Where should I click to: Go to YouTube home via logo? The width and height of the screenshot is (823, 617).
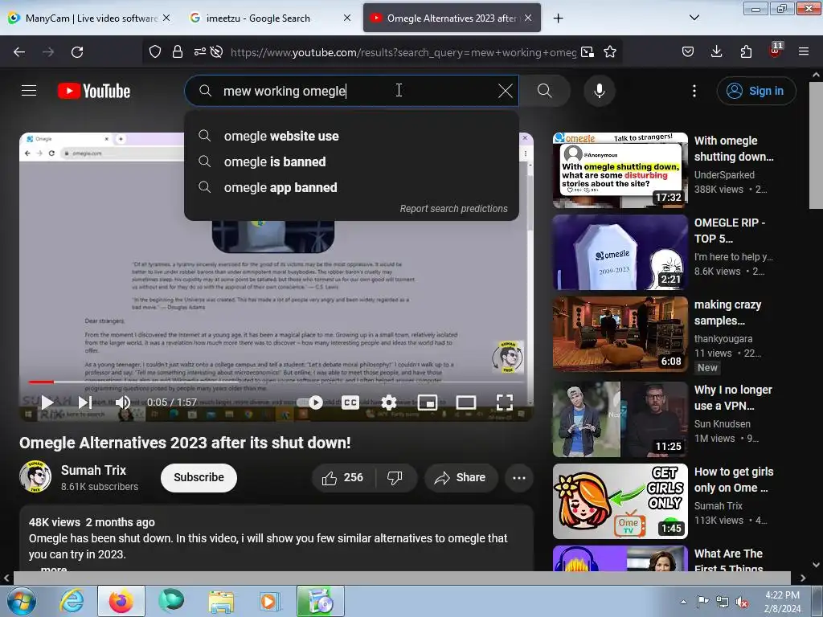(94, 91)
